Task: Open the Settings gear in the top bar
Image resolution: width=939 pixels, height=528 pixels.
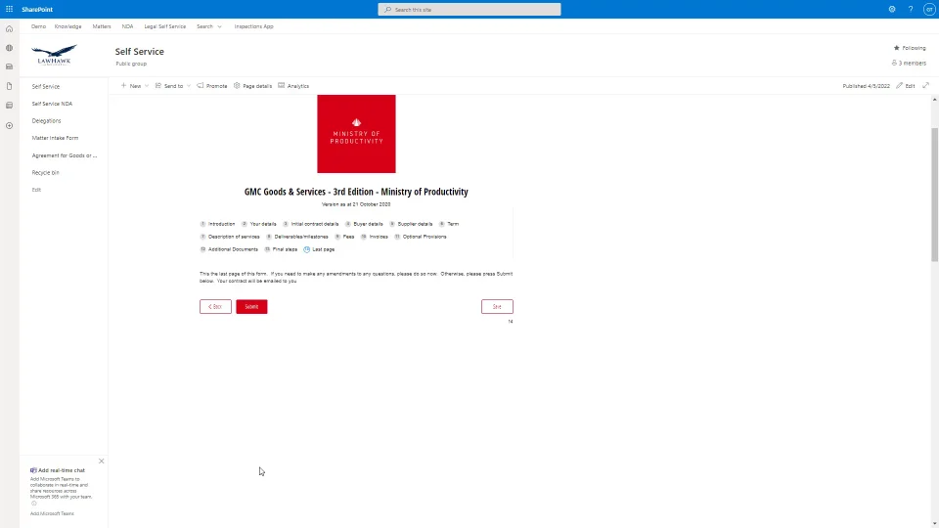Action: 892,9
